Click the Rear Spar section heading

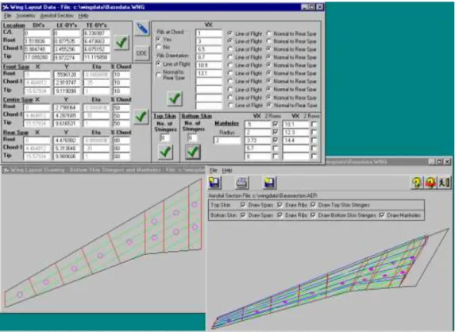(16, 133)
